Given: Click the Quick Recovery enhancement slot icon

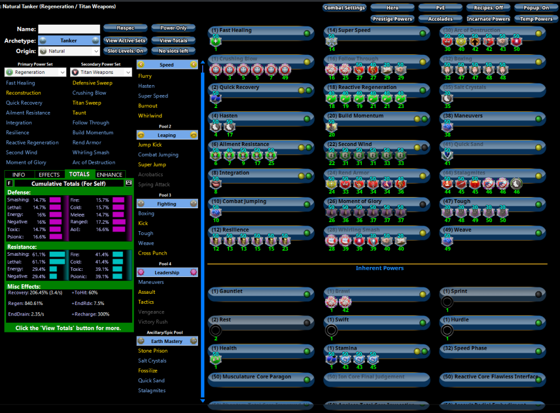Looking at the screenshot, I should 216,98.
